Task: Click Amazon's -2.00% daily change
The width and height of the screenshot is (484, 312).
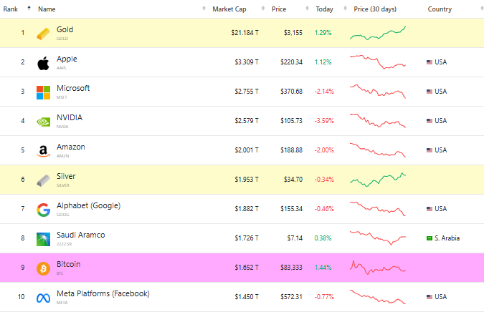Action: [x=324, y=150]
